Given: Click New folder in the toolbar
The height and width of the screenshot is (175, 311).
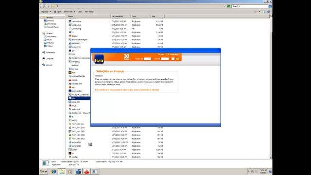Looking at the screenshot, I should click(89, 12).
